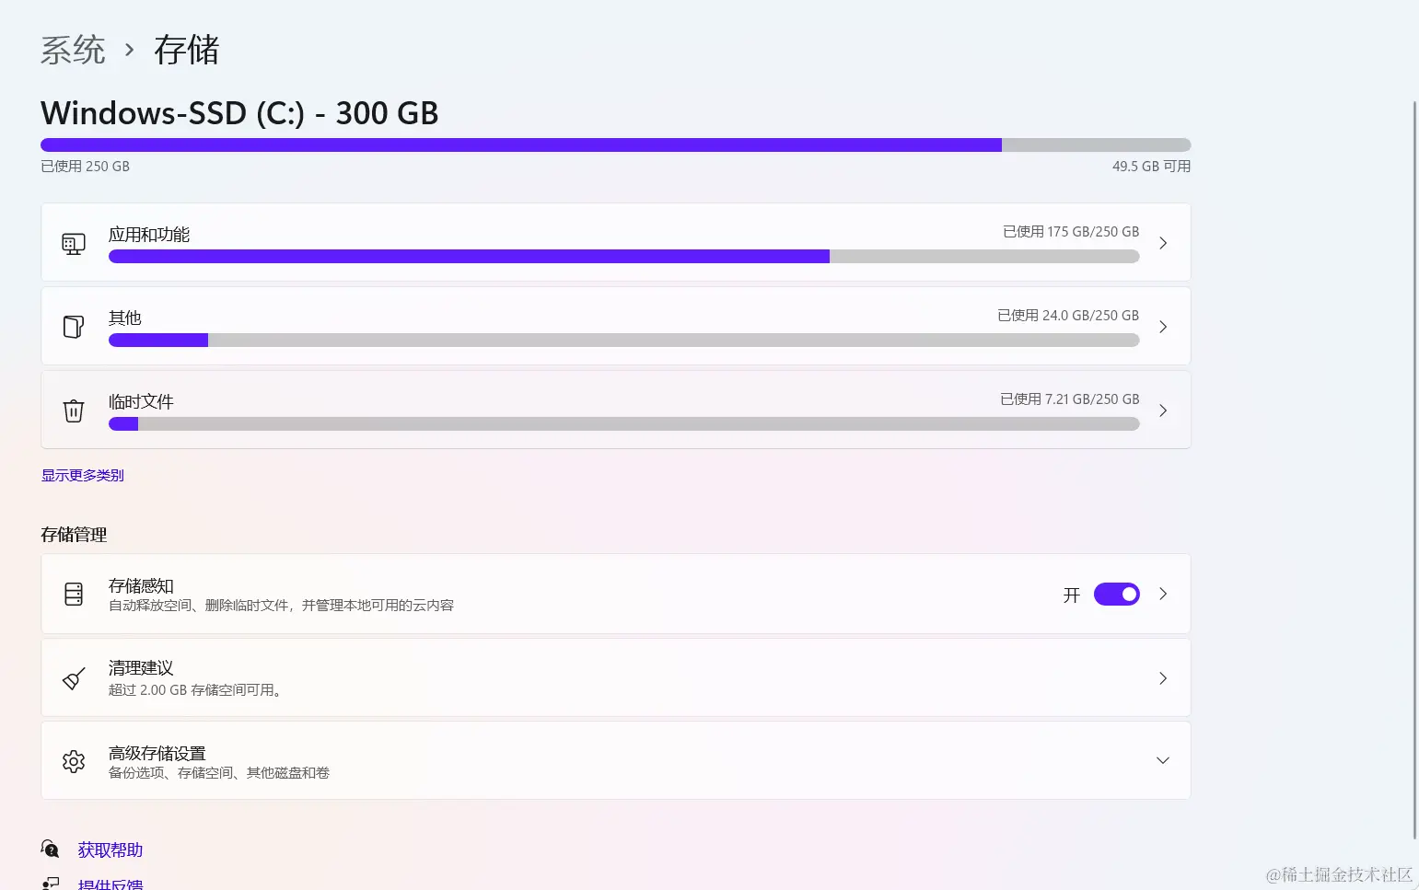The image size is (1419, 890).
Task: Click the Apps and features (应用和功能) icon
Action: pos(74,244)
